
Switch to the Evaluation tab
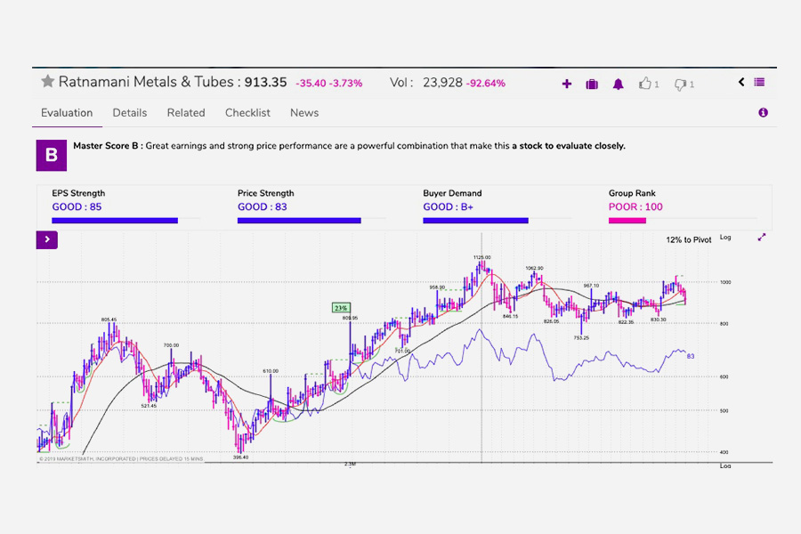[67, 113]
